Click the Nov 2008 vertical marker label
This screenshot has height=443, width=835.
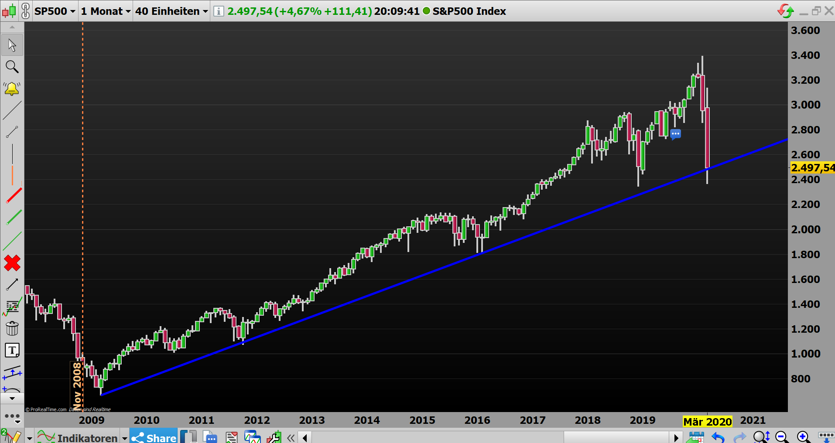pos(77,385)
